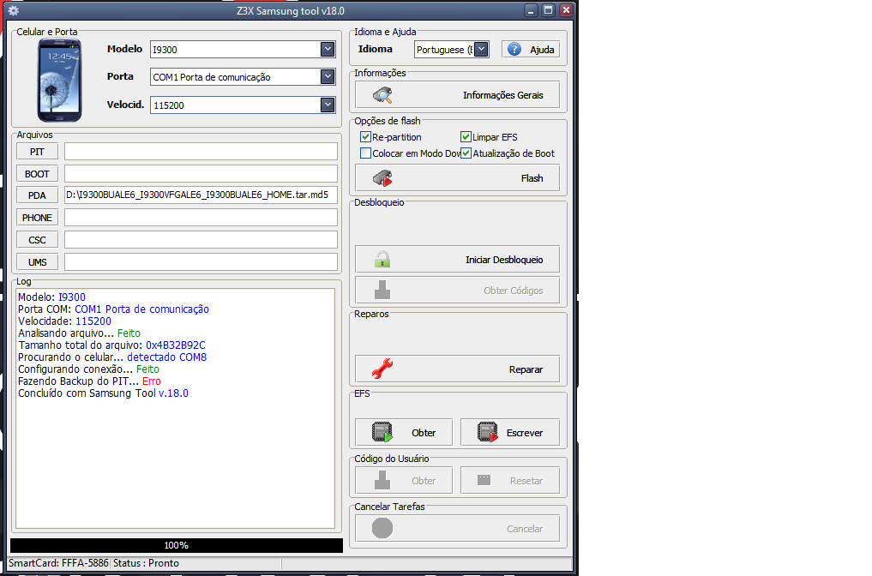This screenshot has width=872, height=576.
Task: Click the Ajuda help button label
Action: point(542,50)
